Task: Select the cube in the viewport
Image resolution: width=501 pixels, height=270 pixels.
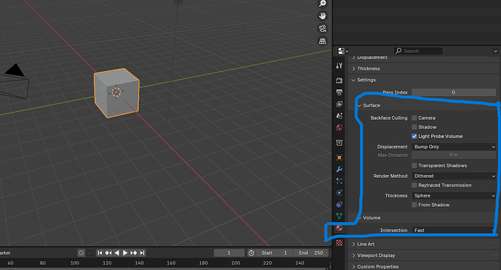Action: [x=116, y=92]
